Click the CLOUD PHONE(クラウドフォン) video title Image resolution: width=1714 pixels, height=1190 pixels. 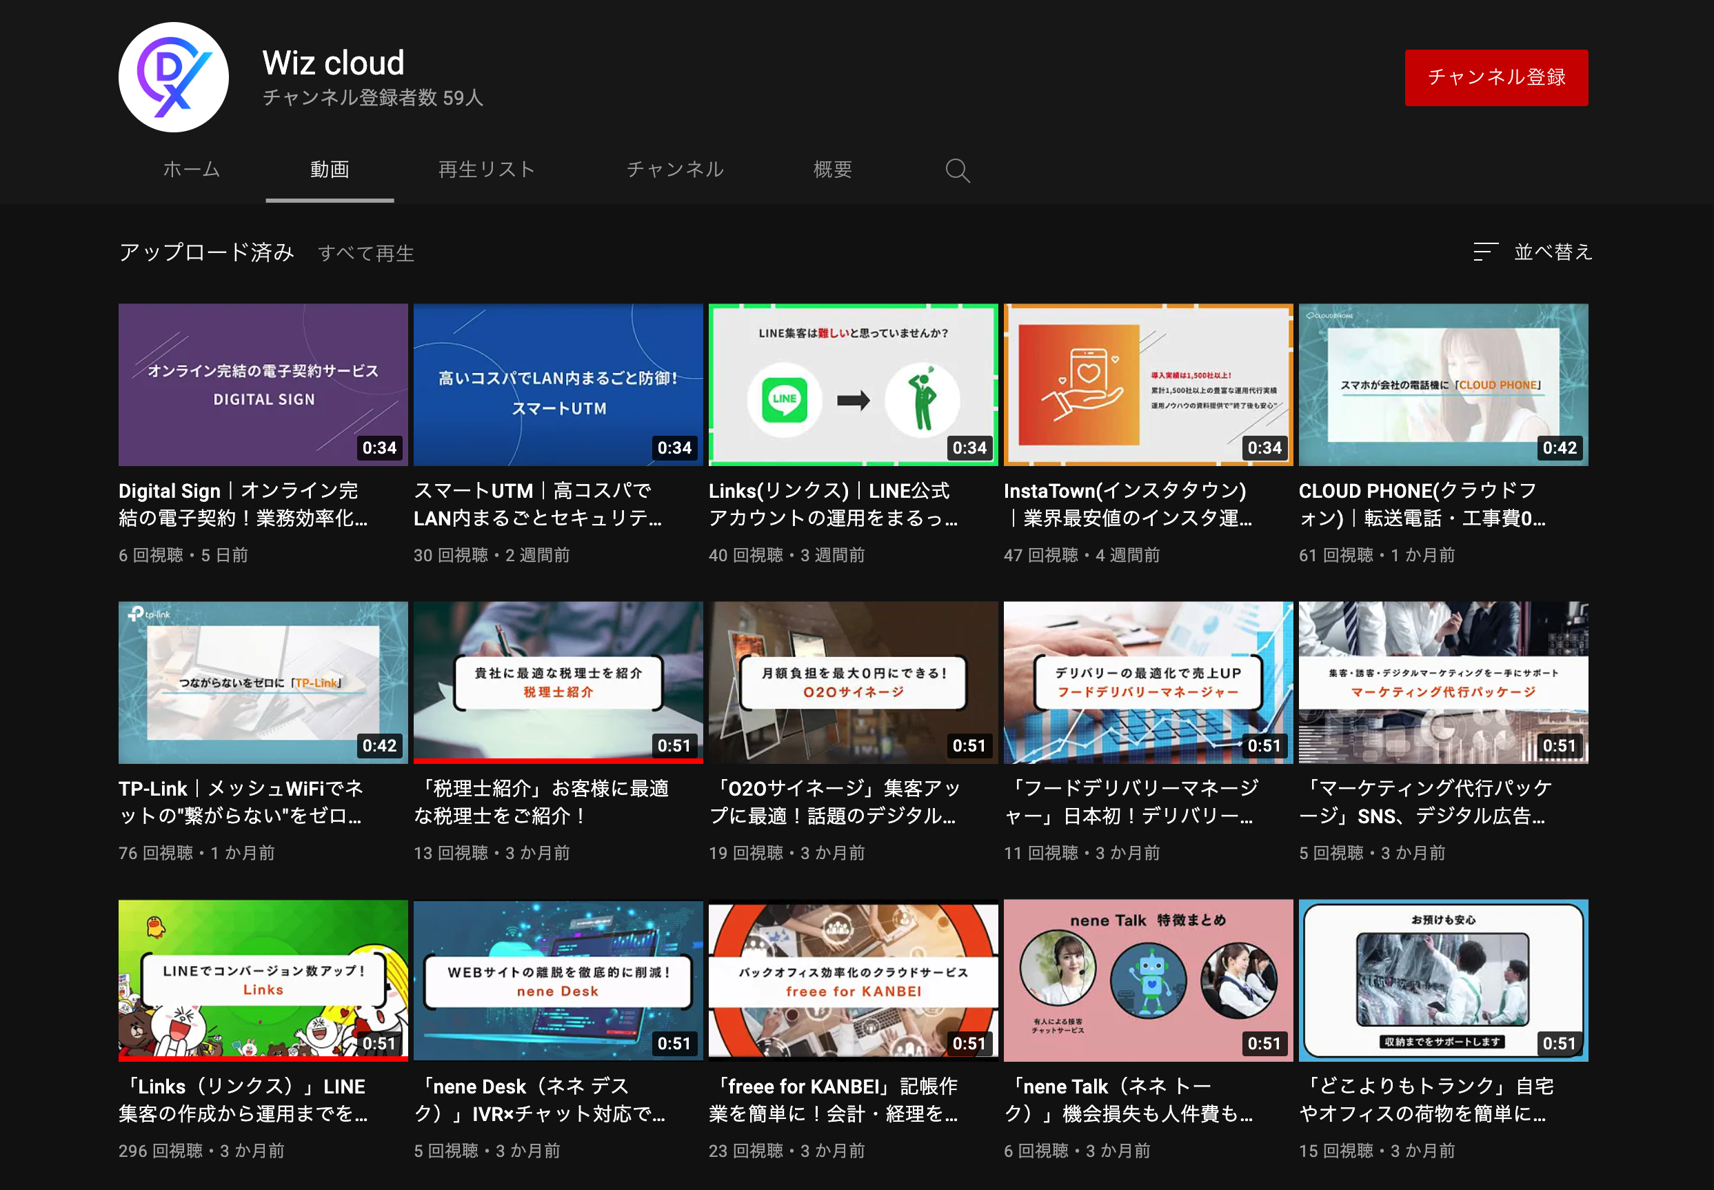click(x=1422, y=504)
